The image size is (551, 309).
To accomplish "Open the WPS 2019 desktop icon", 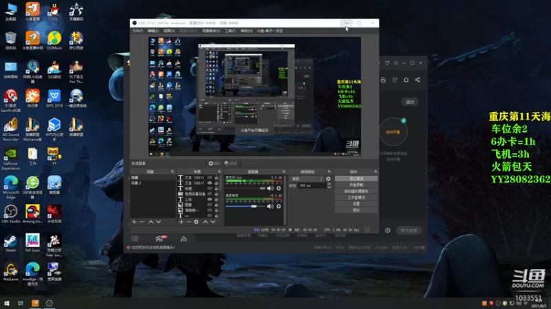I will click(x=54, y=98).
